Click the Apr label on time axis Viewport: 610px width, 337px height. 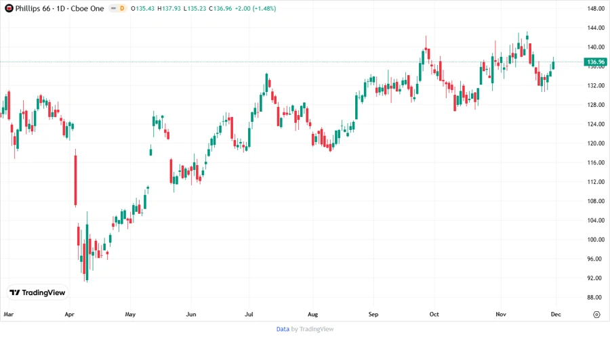tap(69, 315)
